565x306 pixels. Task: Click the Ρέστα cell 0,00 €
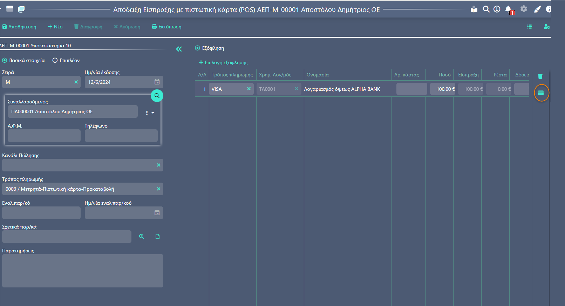(499, 89)
